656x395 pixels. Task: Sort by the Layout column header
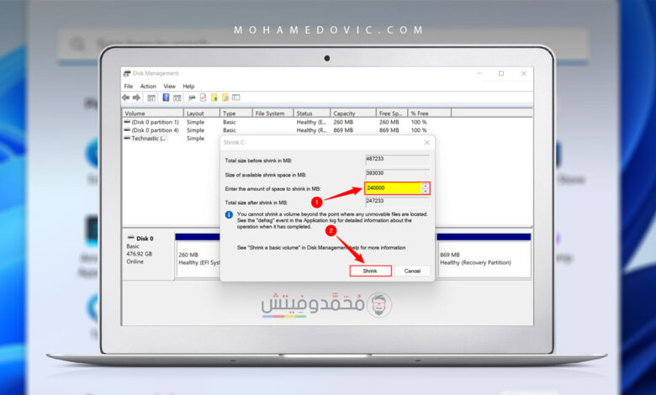coord(202,113)
